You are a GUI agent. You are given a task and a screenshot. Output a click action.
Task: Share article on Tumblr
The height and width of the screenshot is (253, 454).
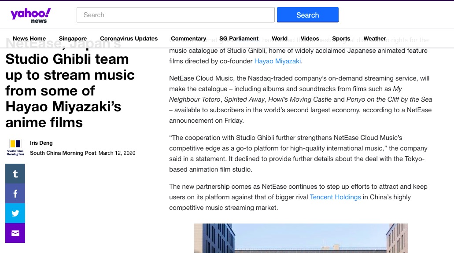(15, 174)
